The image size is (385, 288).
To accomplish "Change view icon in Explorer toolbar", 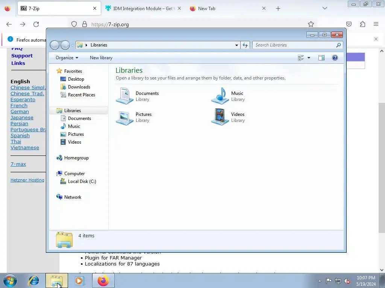I will tap(301, 57).
